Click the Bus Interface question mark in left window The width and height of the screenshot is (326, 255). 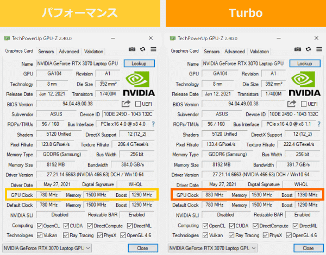tap(153, 124)
